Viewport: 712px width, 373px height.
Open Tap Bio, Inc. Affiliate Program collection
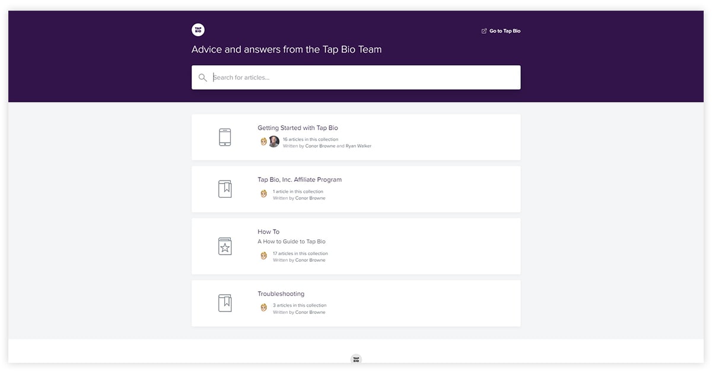(300, 180)
